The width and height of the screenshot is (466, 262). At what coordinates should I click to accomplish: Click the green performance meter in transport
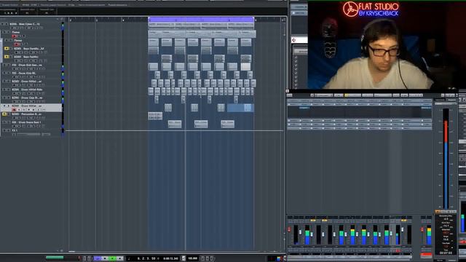(55, 258)
